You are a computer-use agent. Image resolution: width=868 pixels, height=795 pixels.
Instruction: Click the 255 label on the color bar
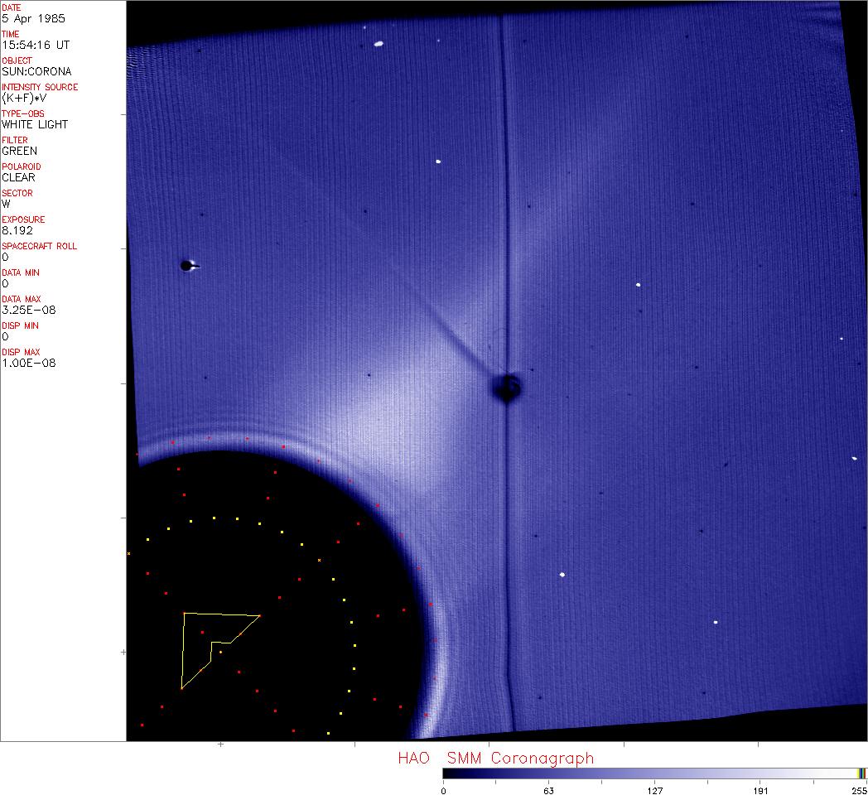tap(857, 790)
